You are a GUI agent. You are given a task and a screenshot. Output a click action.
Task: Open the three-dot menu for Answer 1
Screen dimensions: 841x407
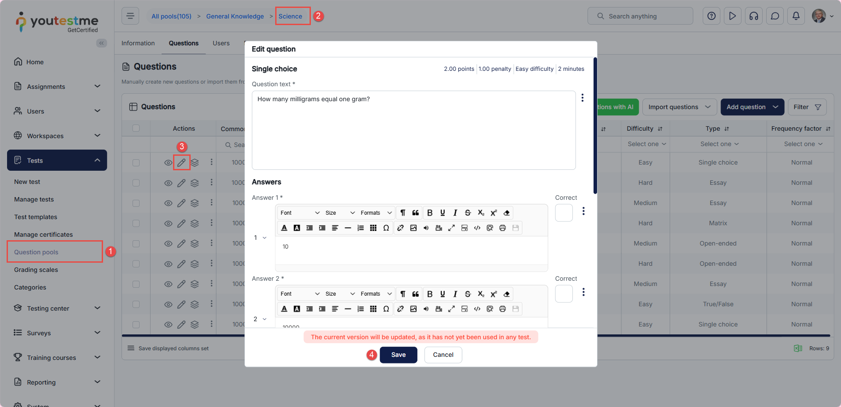point(583,211)
